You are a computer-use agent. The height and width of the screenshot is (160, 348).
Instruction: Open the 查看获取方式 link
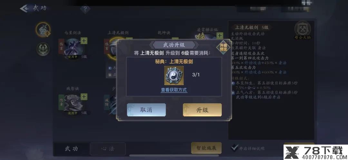pyautogui.click(x=174, y=90)
